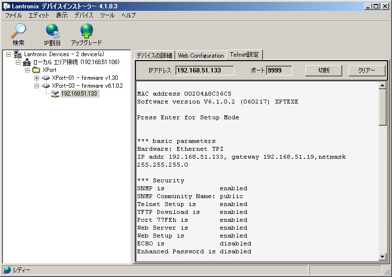This screenshot has height=277, width=392.
Task: Click the XPort-03 device icon
Action: 46,86
